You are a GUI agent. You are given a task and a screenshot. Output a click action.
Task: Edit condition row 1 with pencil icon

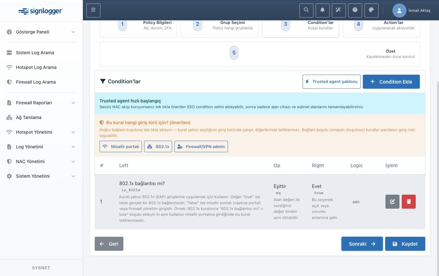392,202
